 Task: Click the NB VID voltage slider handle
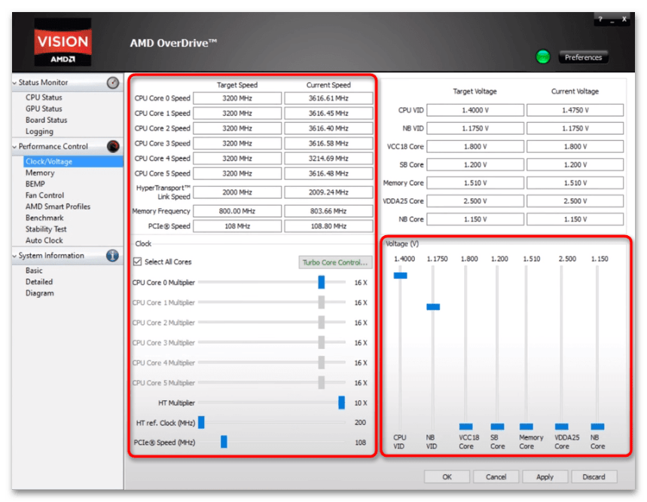[433, 307]
